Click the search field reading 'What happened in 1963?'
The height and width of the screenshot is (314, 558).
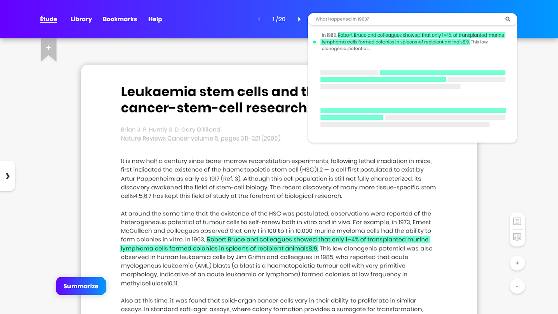412,19
